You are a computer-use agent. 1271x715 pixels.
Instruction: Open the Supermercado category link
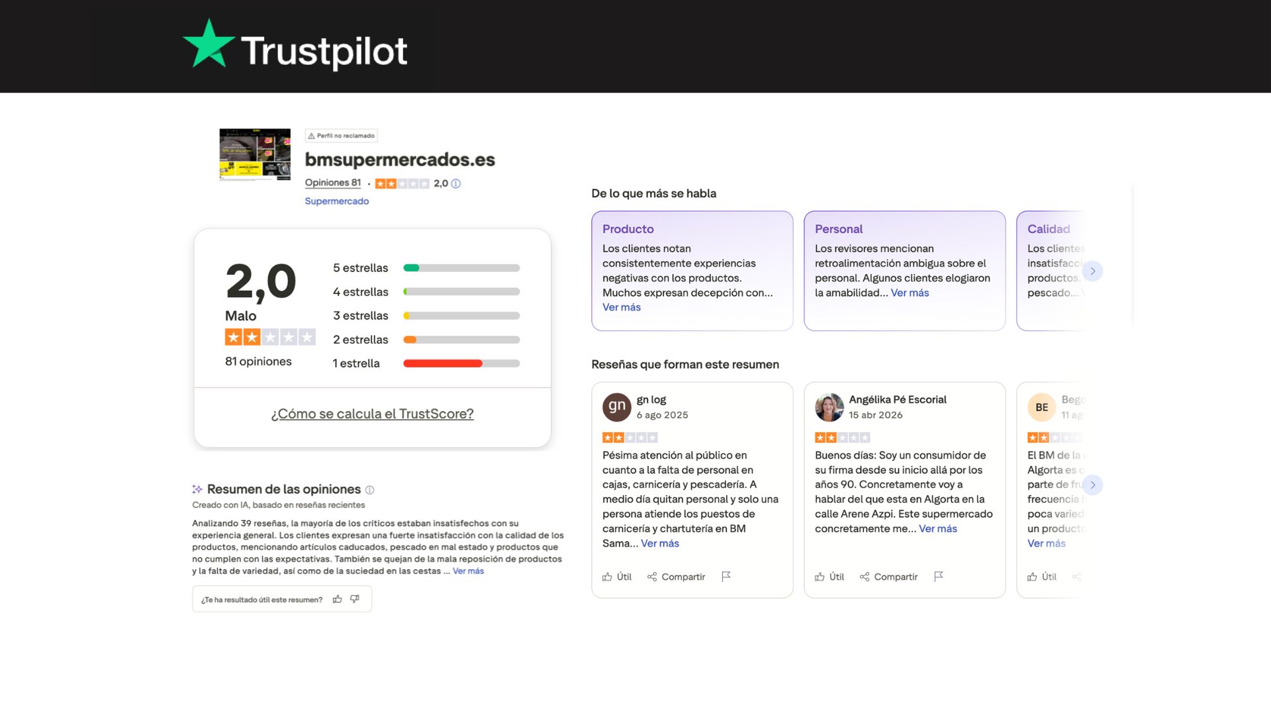click(336, 201)
